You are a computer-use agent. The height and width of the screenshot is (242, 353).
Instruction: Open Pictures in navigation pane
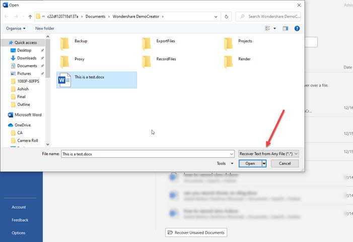tap(24, 74)
